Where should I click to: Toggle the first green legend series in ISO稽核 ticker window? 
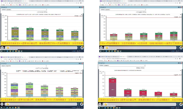click(119, 14)
